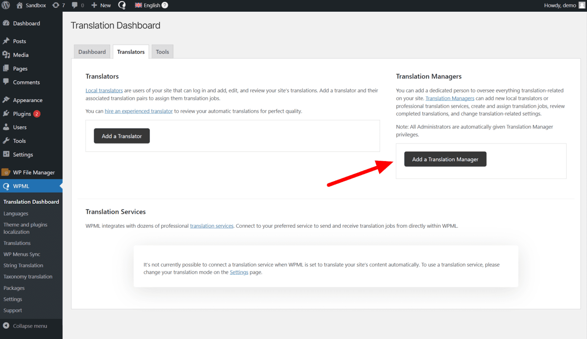Open WP Menus Sync

[x=22, y=254]
